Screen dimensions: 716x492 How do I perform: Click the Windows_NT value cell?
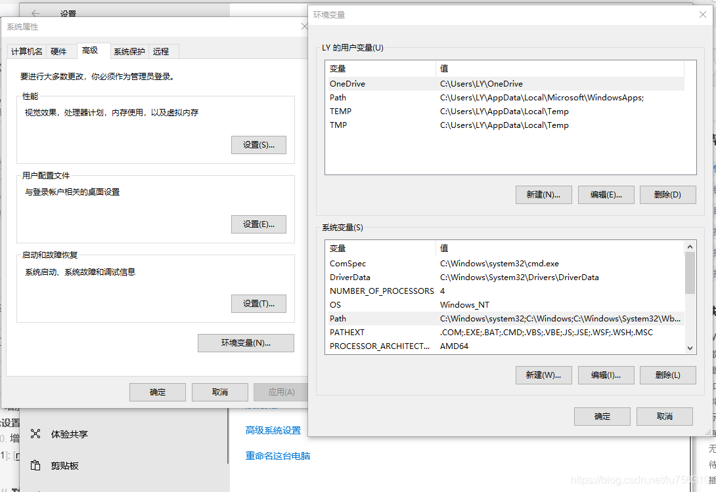(x=464, y=304)
